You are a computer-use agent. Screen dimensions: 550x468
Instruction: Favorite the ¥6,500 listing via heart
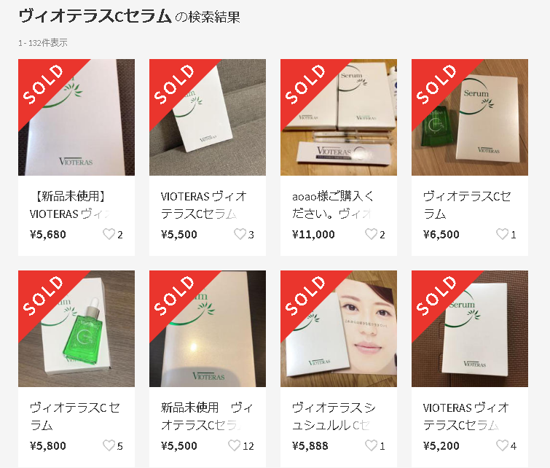(503, 234)
